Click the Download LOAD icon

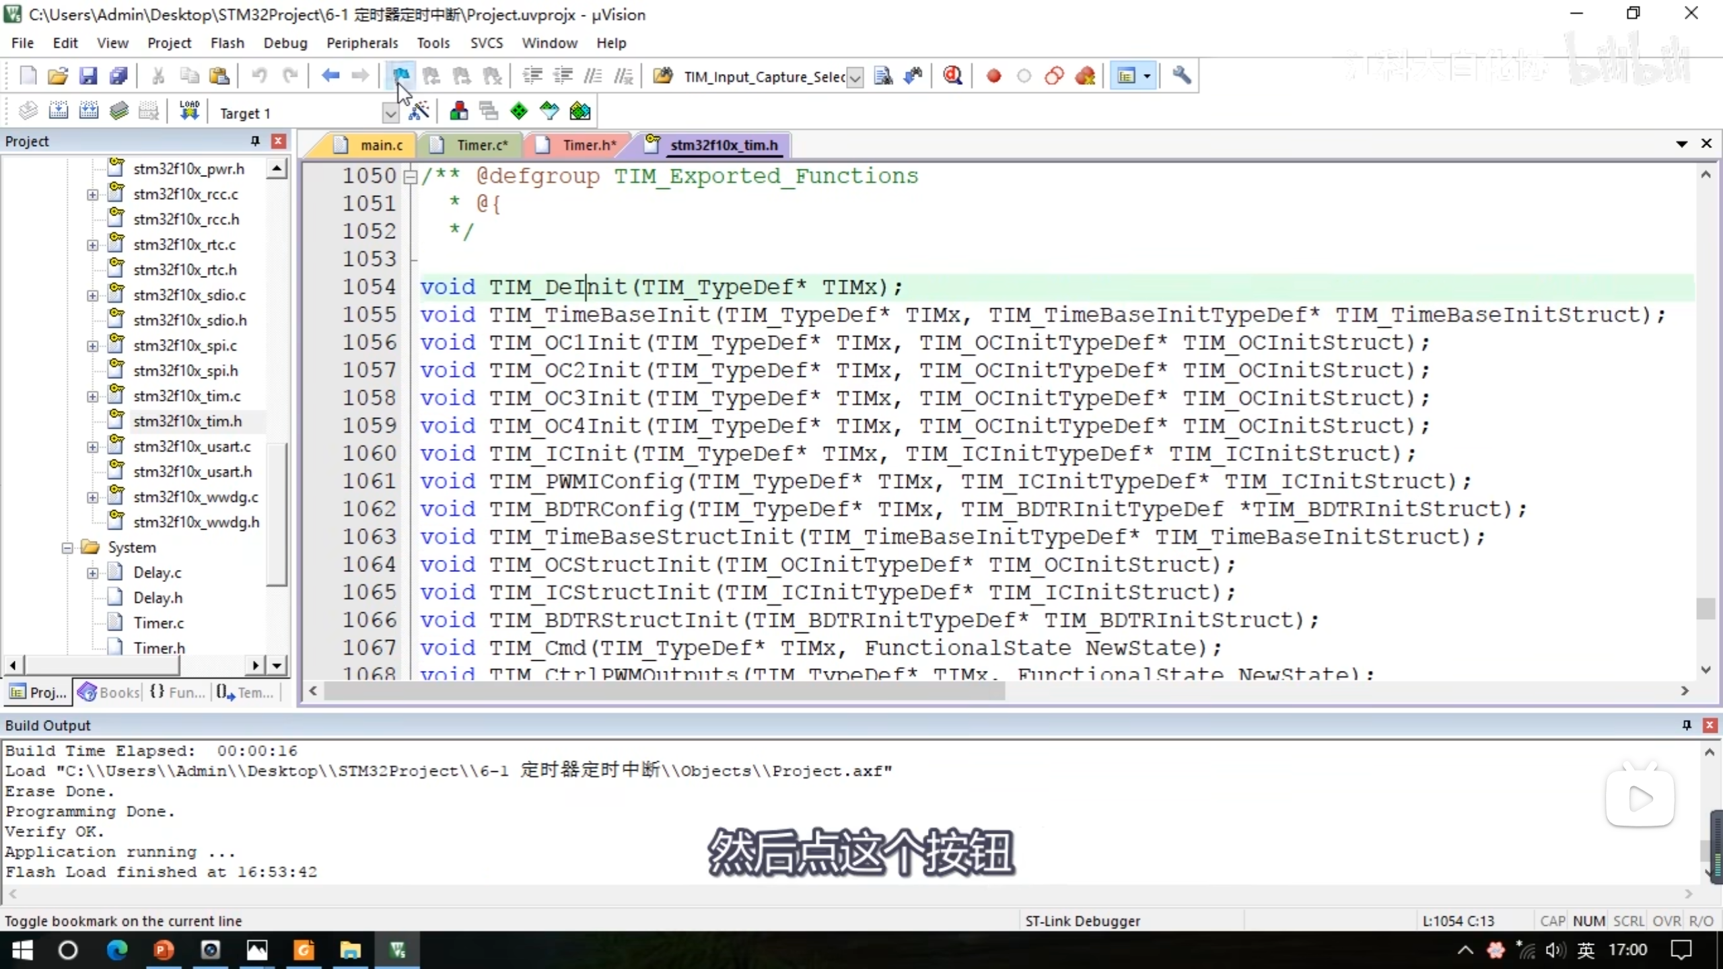pos(189,111)
